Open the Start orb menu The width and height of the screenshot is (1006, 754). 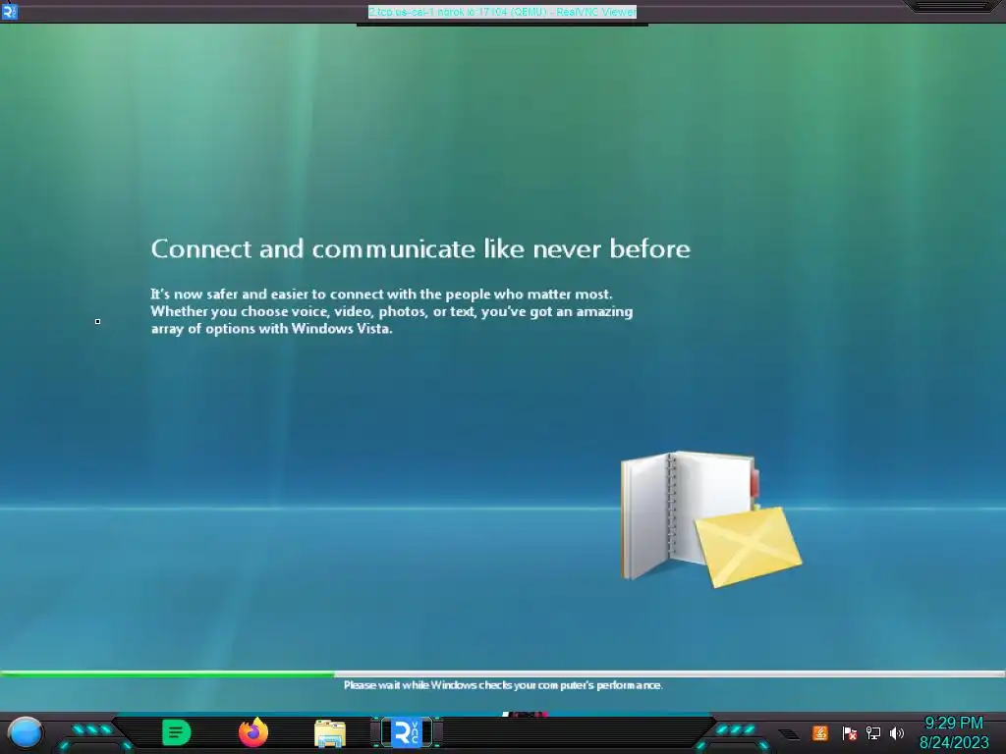tap(26, 732)
